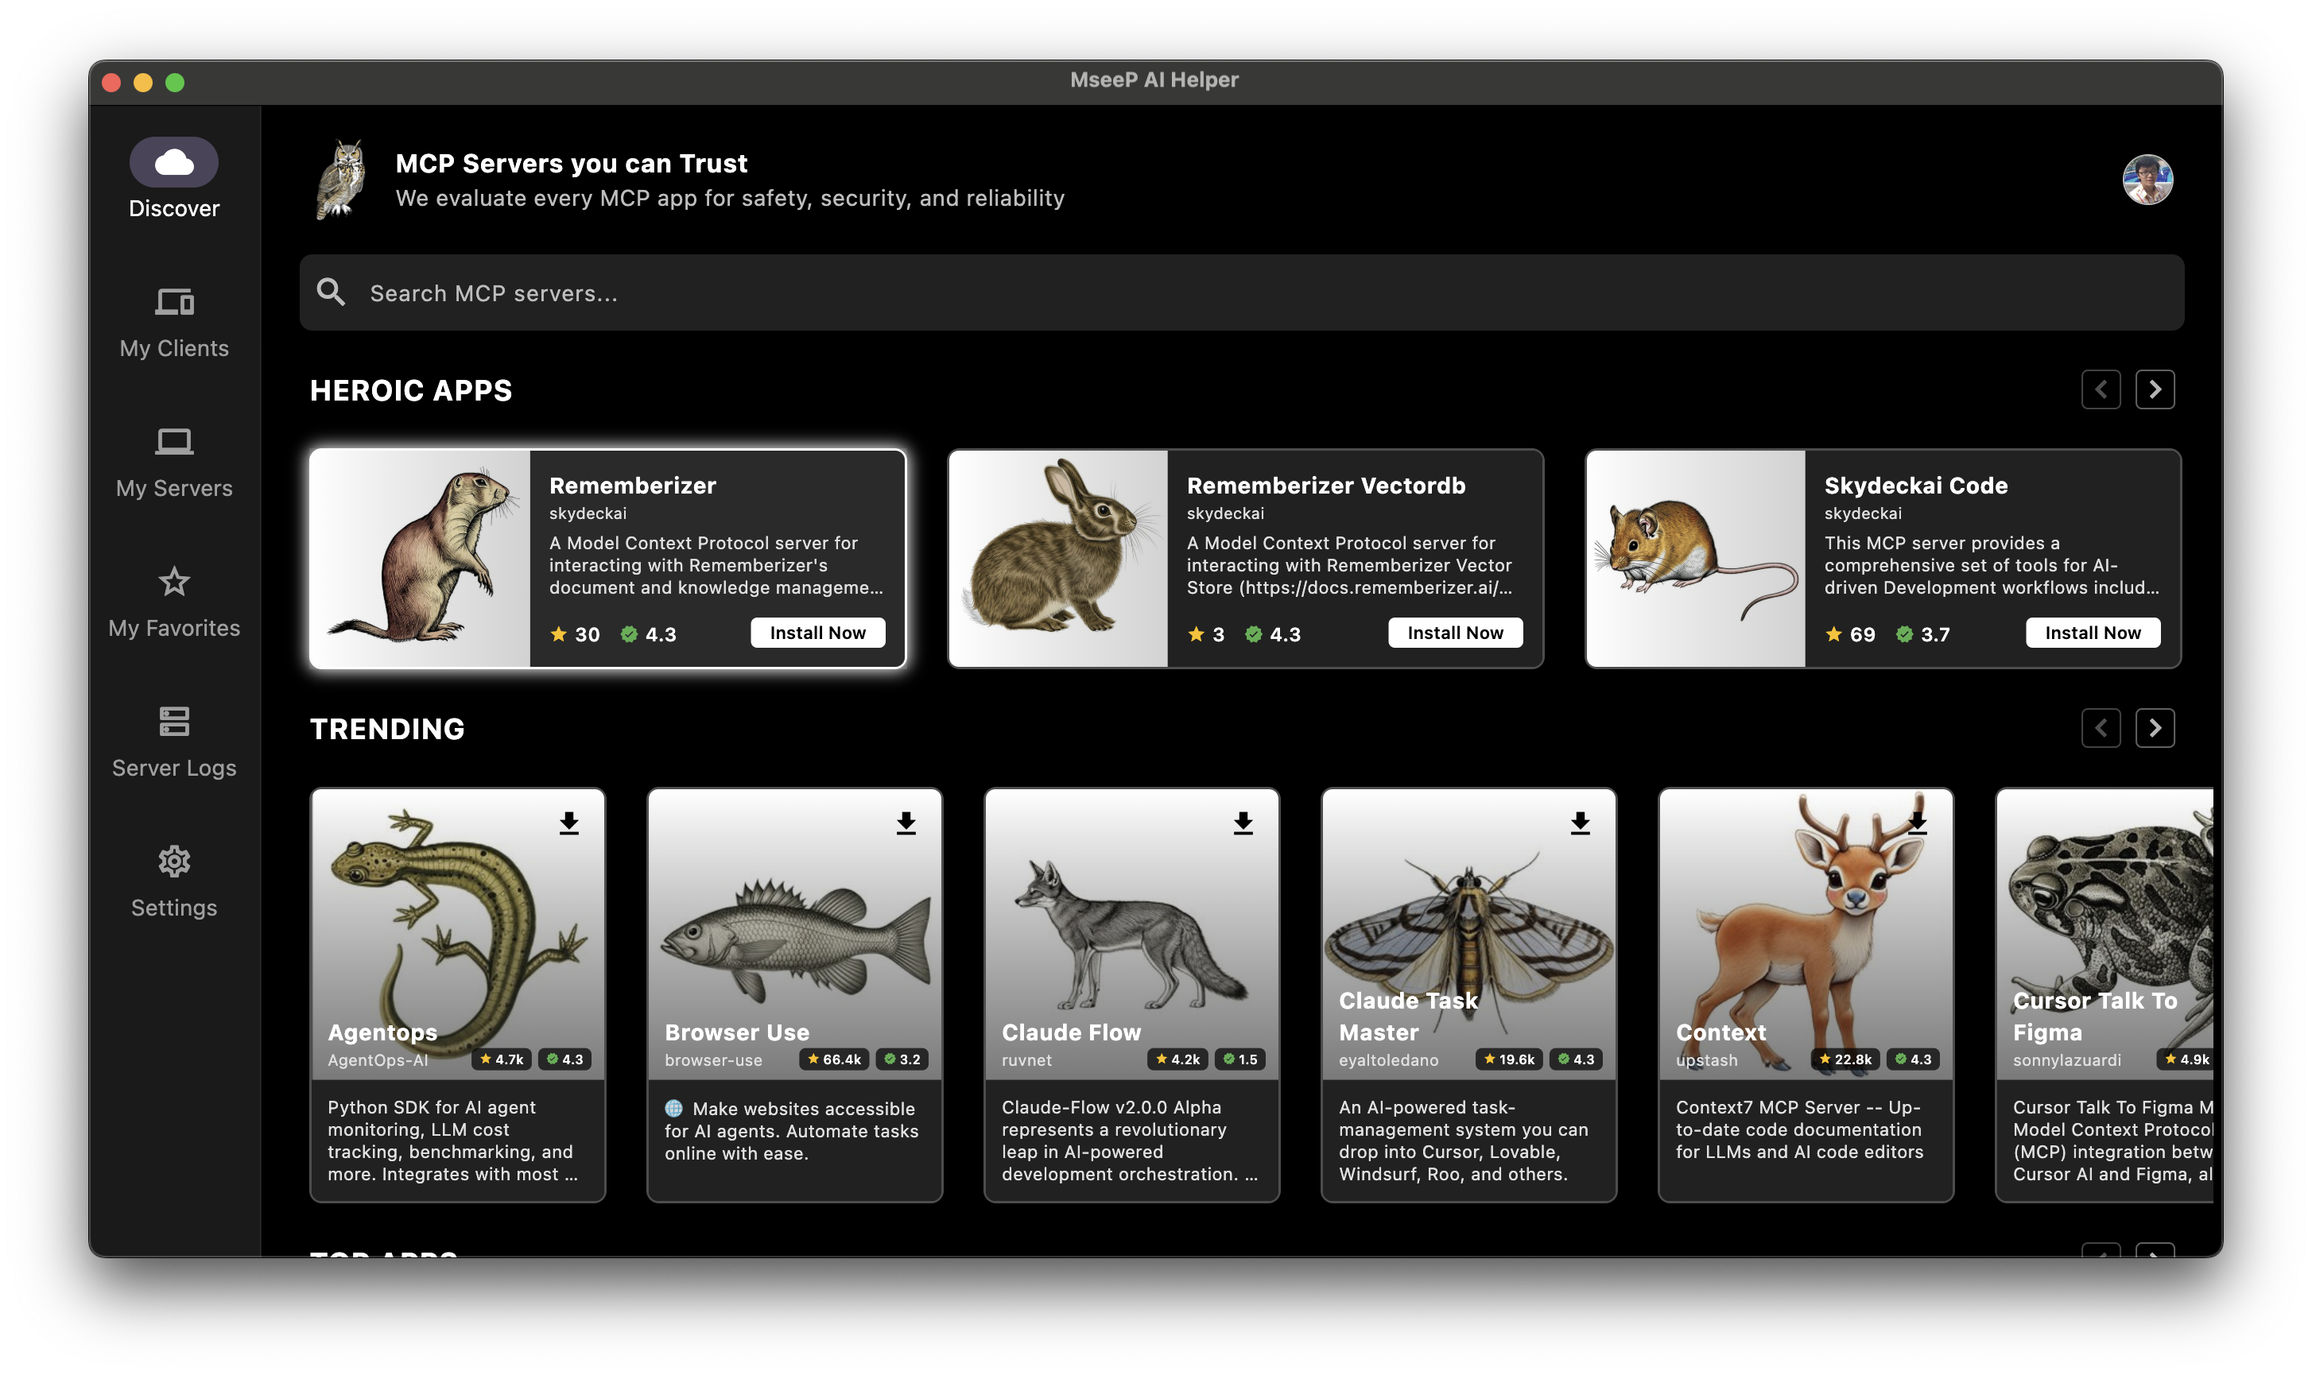Open My Servers laptop icon
2312x1375 pixels.
173,442
